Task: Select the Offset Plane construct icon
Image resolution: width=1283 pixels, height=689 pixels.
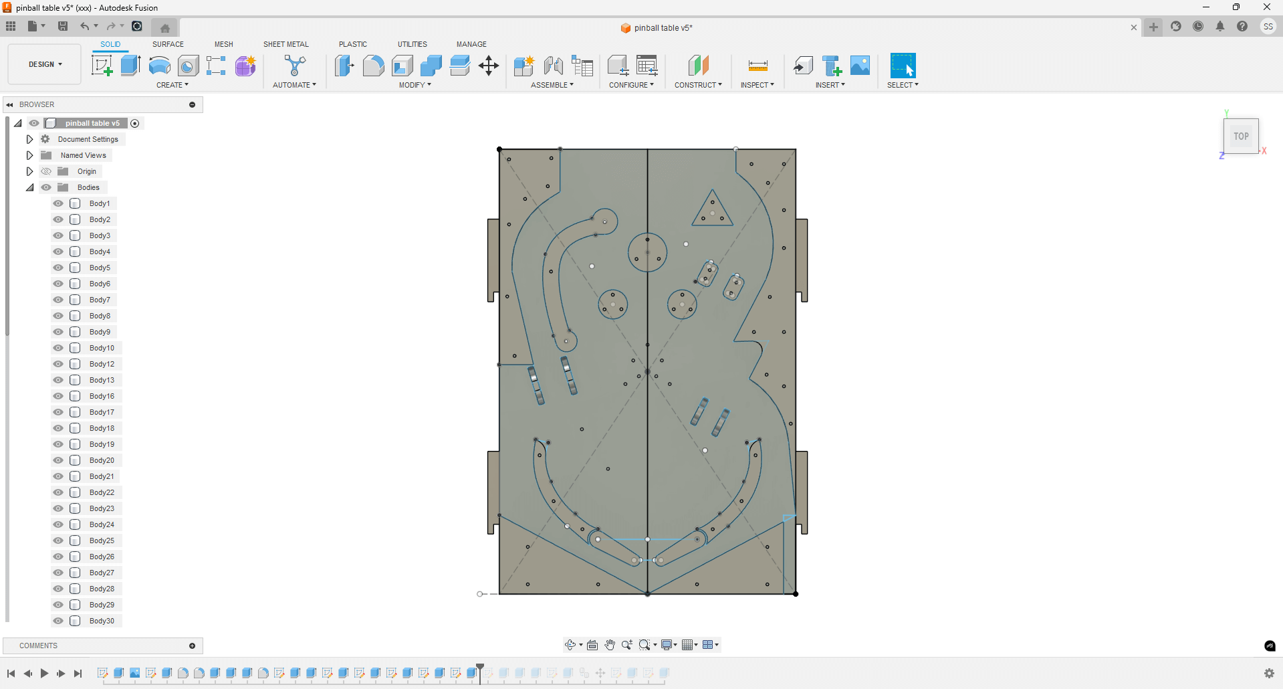Action: point(698,66)
